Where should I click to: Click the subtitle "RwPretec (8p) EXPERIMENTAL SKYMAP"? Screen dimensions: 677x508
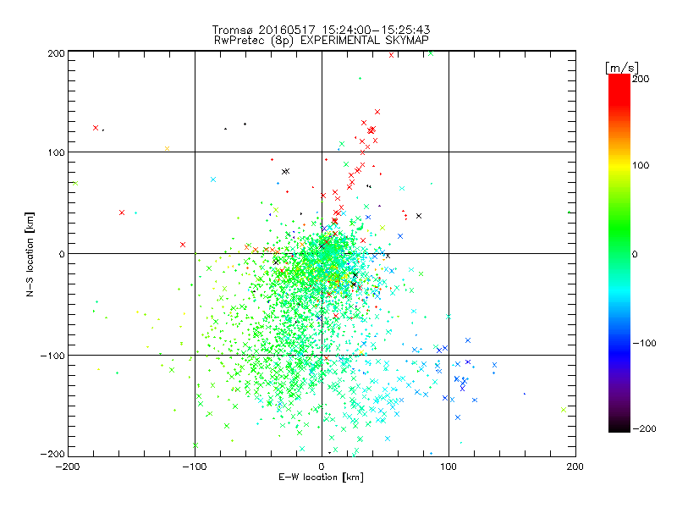(x=322, y=41)
